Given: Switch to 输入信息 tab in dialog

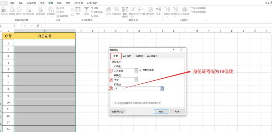Looking at the screenshot, I should 127,56.
